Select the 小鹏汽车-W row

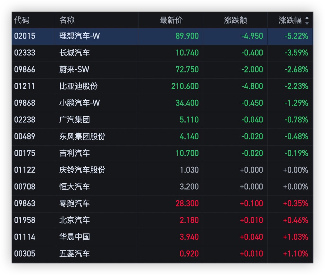79,103
